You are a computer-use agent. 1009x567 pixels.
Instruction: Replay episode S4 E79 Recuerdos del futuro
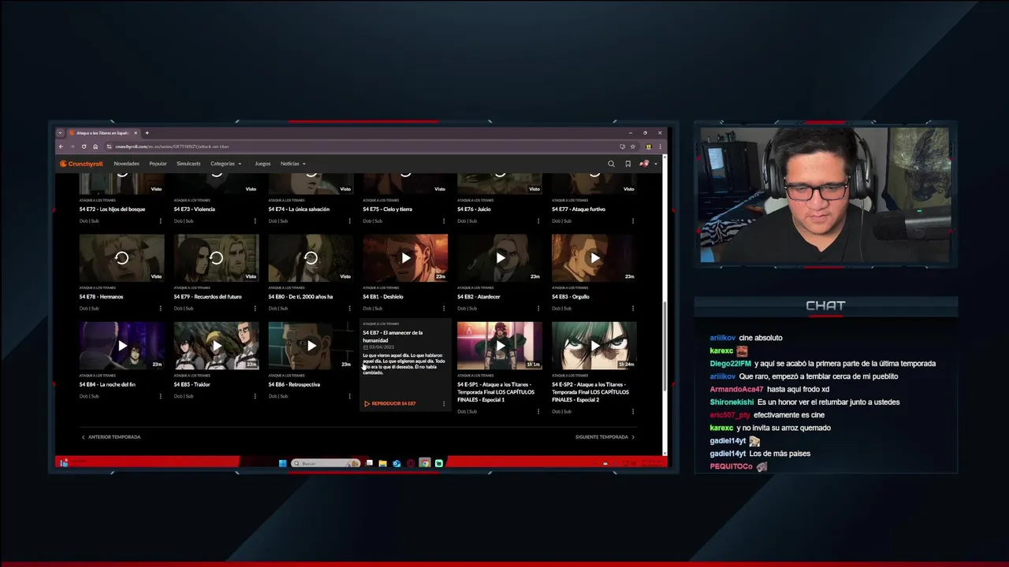216,258
